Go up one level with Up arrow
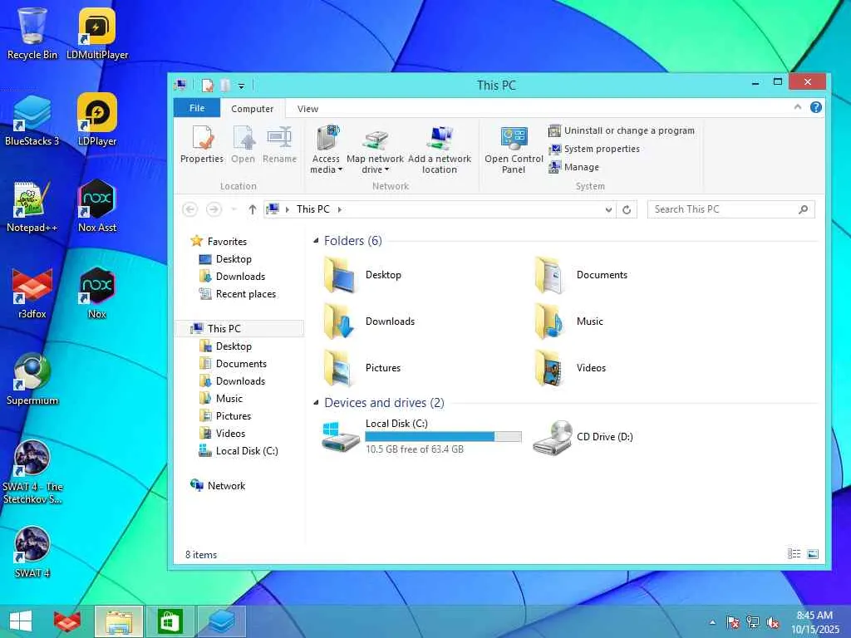 (253, 209)
